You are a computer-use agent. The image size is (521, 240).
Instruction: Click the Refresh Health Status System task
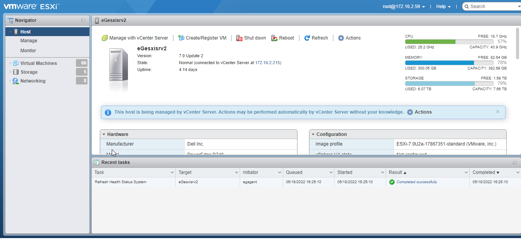121,182
